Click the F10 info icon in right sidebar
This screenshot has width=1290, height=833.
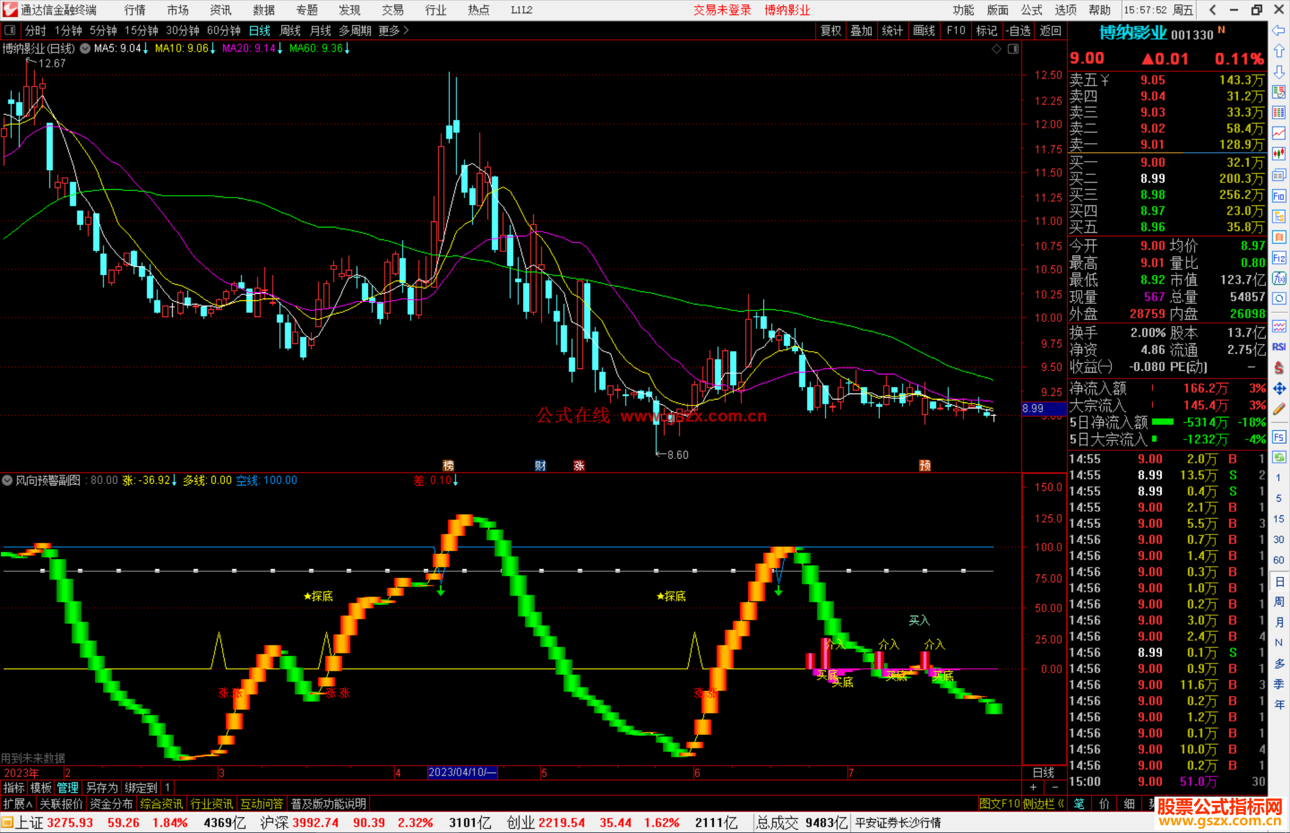click(1279, 196)
